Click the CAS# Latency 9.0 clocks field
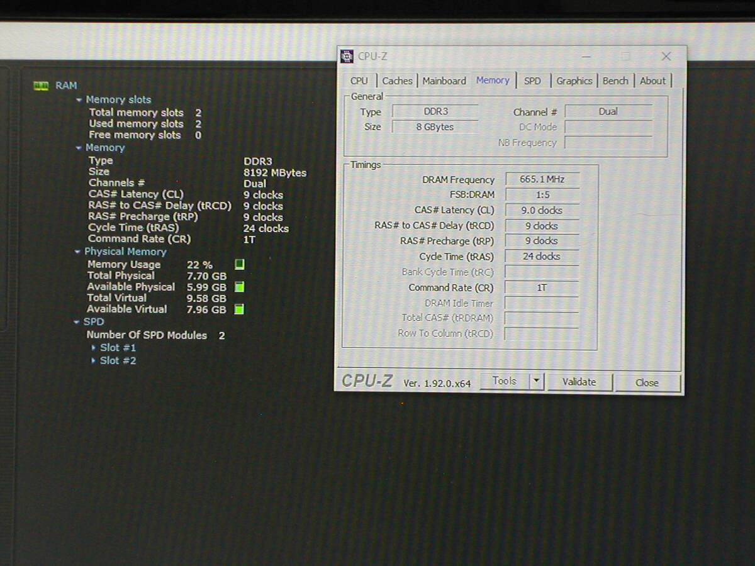Viewport: 755px width, 566px height. pos(542,211)
